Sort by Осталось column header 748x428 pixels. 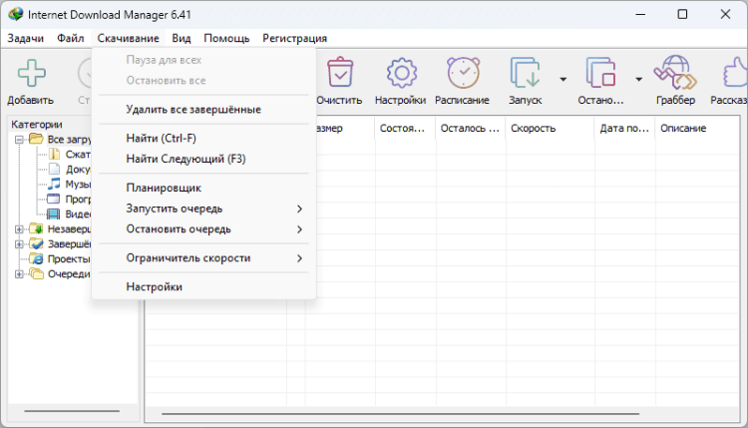click(x=471, y=129)
